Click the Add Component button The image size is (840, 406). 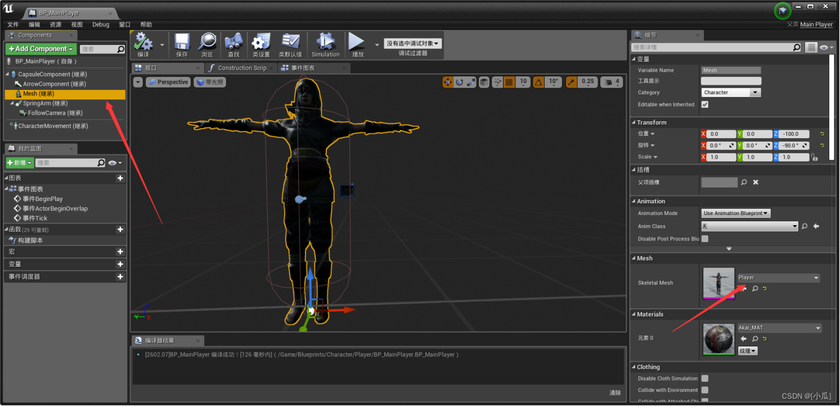[41, 49]
